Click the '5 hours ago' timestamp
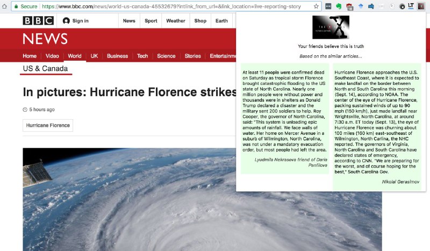Screen dimensions: 430x251 coord(42,110)
